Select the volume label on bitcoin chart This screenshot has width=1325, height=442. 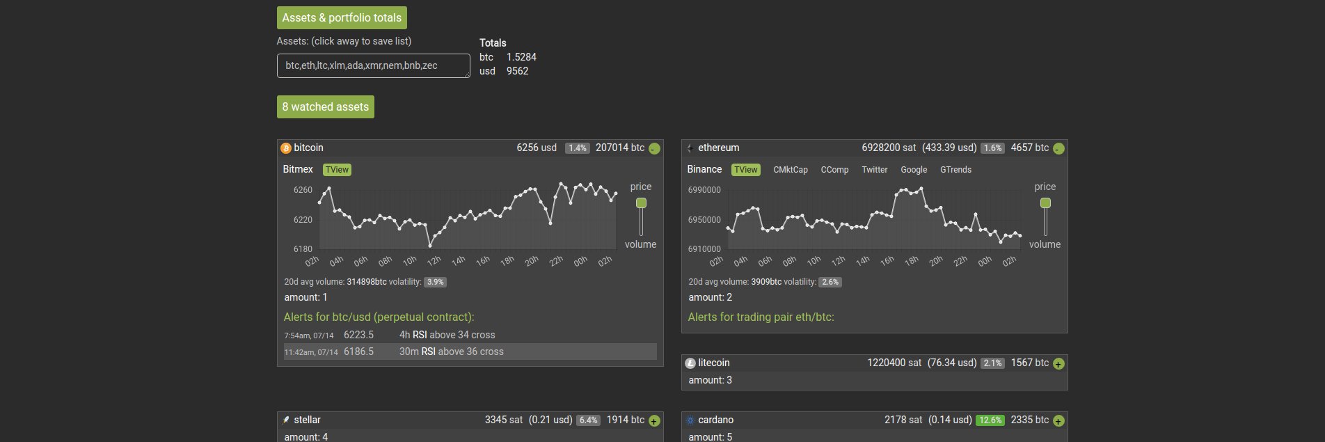pos(640,244)
